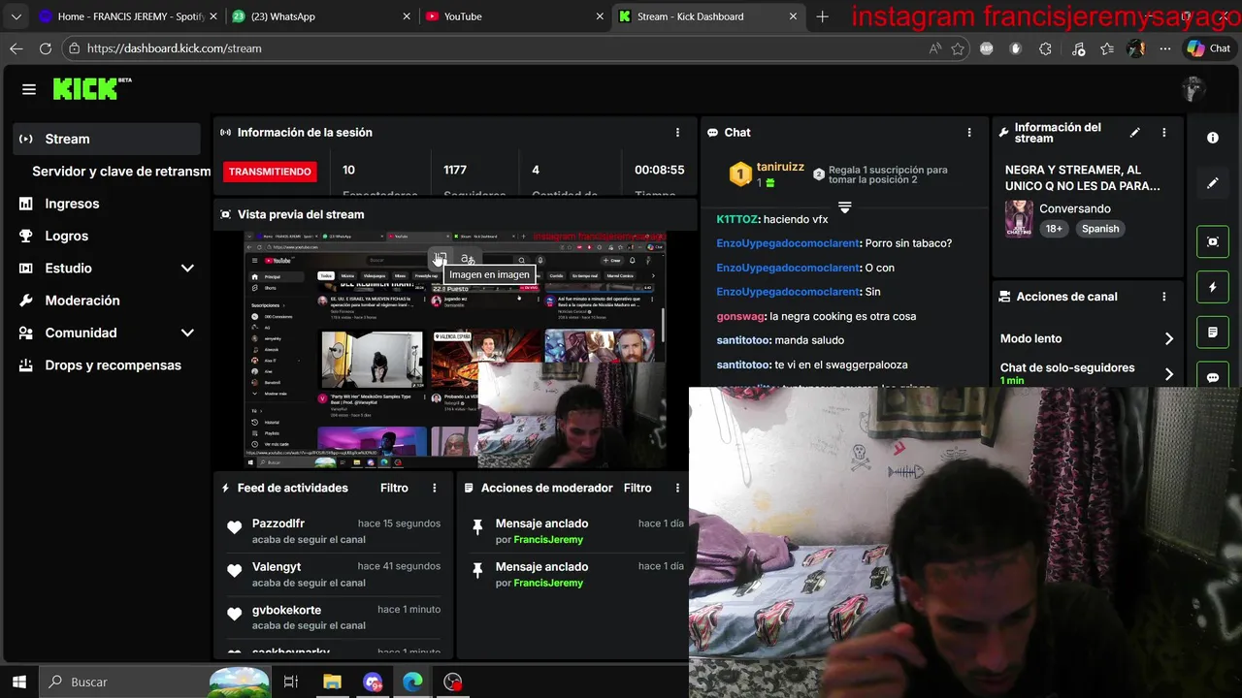The height and width of the screenshot is (698, 1242).
Task: Click the info icon in right sidebar
Action: coord(1213,138)
